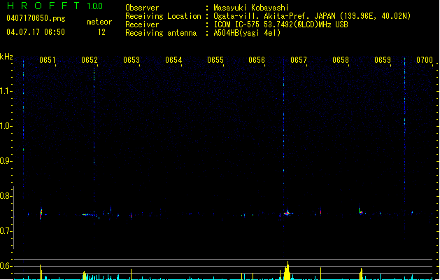
Task: Click the Observer label
Action: pos(142,8)
